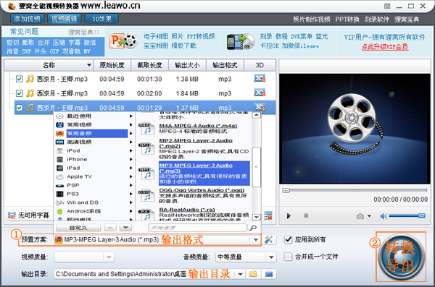This screenshot has width=435, height=287.
Task: Open the PPT转换 link
Action: point(347,20)
